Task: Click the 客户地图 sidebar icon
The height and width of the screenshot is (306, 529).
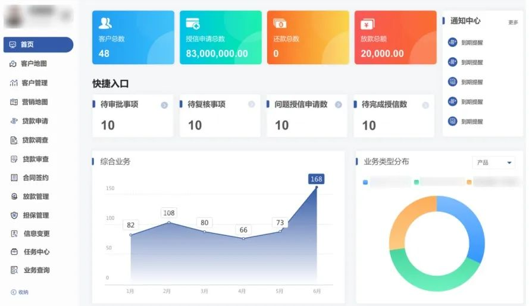Action: tap(13, 64)
